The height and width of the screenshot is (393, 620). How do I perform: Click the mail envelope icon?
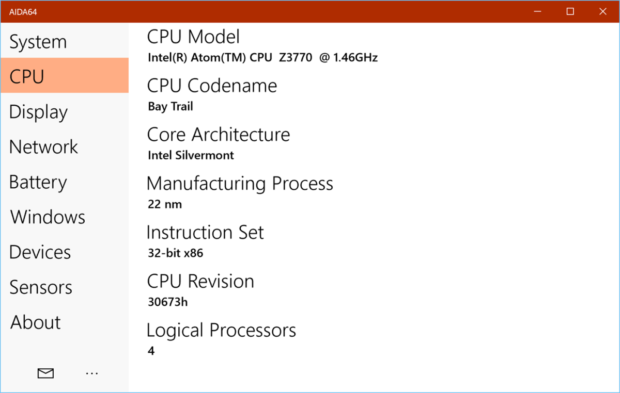point(46,373)
